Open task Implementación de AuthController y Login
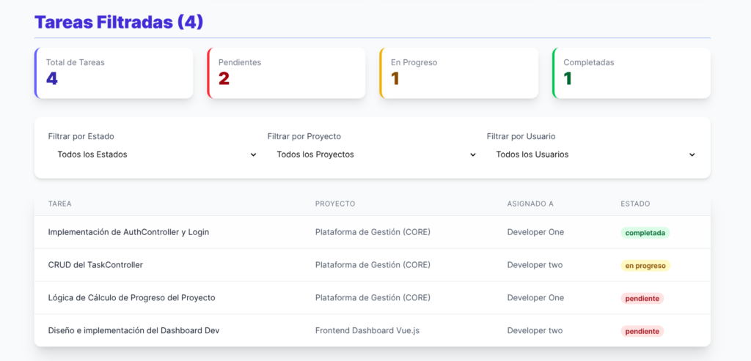751x361 pixels. (128, 232)
